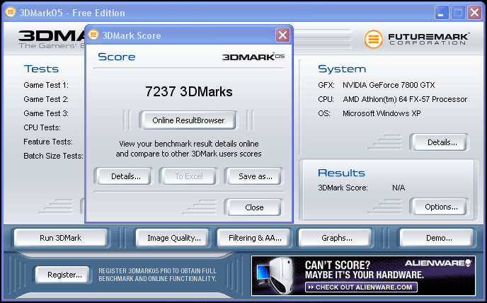The width and height of the screenshot is (487, 303).
Task: Click the Batch Size Tests label
Action: [53, 156]
